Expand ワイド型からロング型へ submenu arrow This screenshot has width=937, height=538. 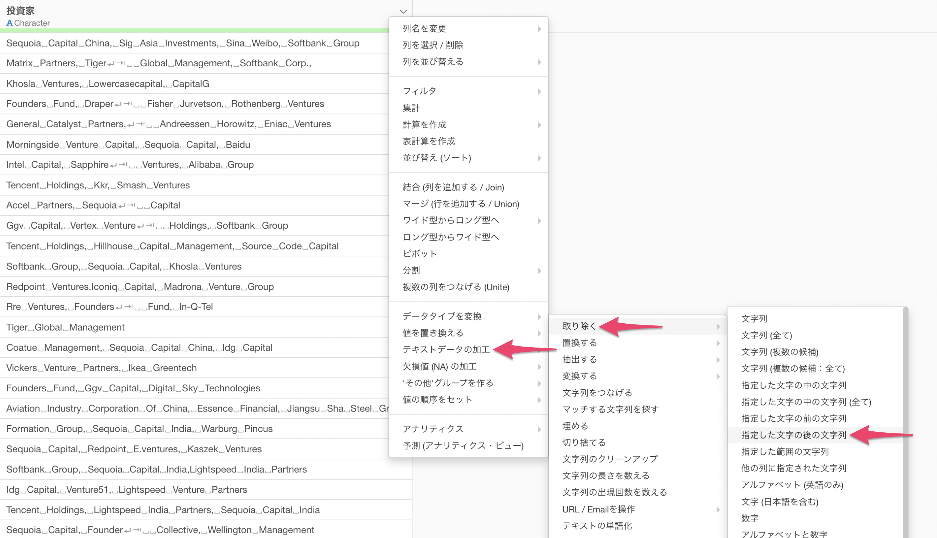click(x=539, y=220)
